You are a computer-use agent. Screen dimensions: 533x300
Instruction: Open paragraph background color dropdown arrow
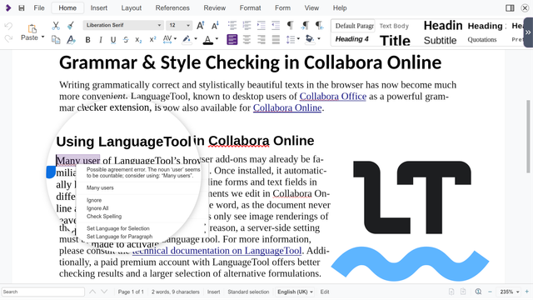[x=318, y=39]
